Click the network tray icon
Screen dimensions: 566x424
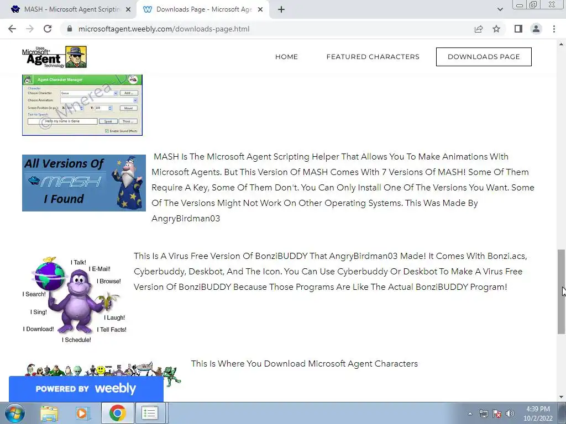pyautogui.click(x=483, y=414)
